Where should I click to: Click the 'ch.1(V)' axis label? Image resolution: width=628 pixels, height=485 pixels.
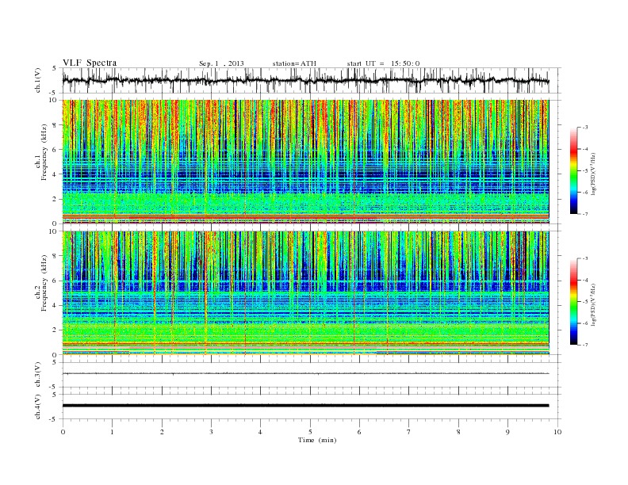(38, 80)
